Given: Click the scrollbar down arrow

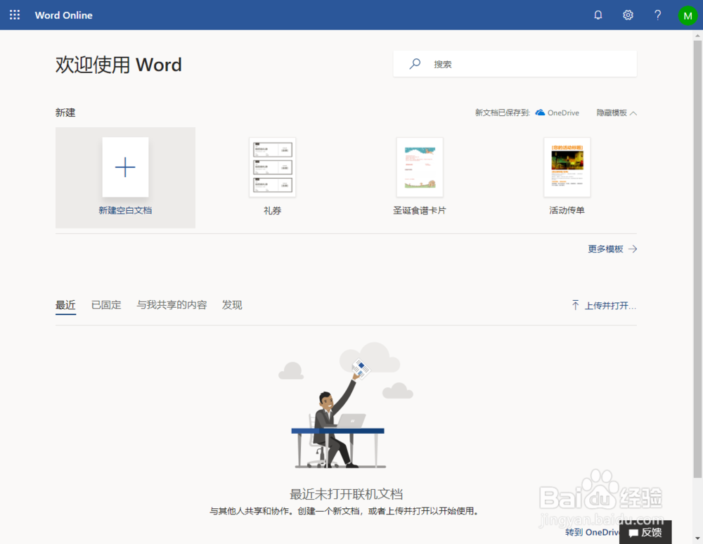Looking at the screenshot, I should tap(697, 538).
